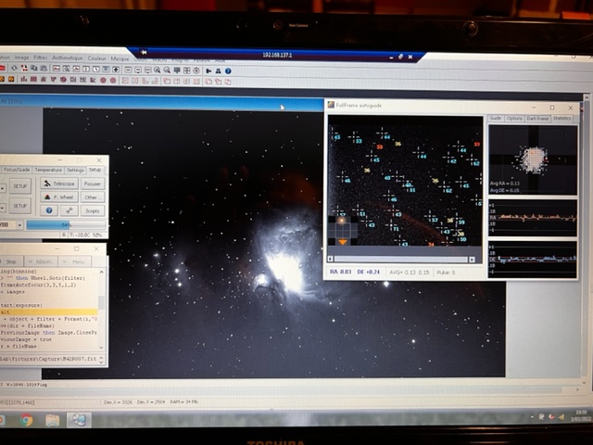Viewport: 593px width, 445px height.
Task: Open Google Chrome from the taskbar
Action: [26, 420]
